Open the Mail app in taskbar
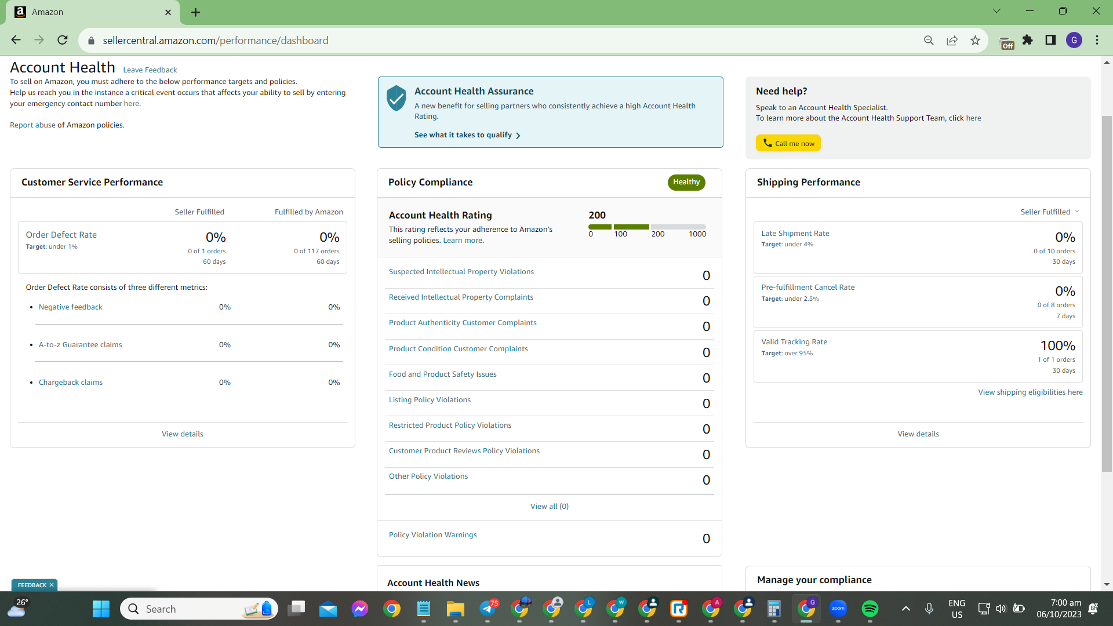 click(328, 609)
